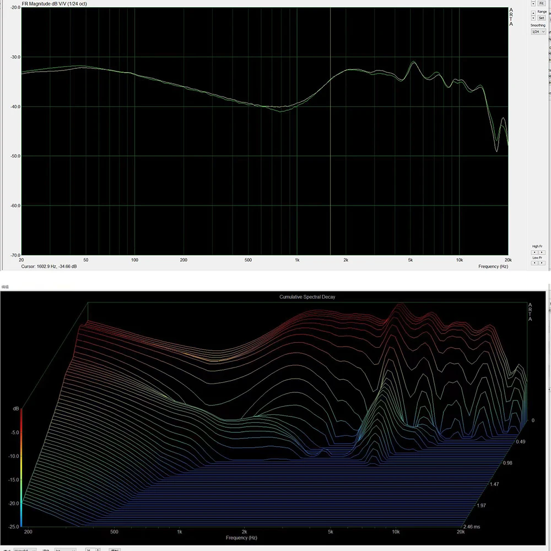
Task: Click the "Cumulative Spectral Decay" title
Action: click(x=307, y=297)
